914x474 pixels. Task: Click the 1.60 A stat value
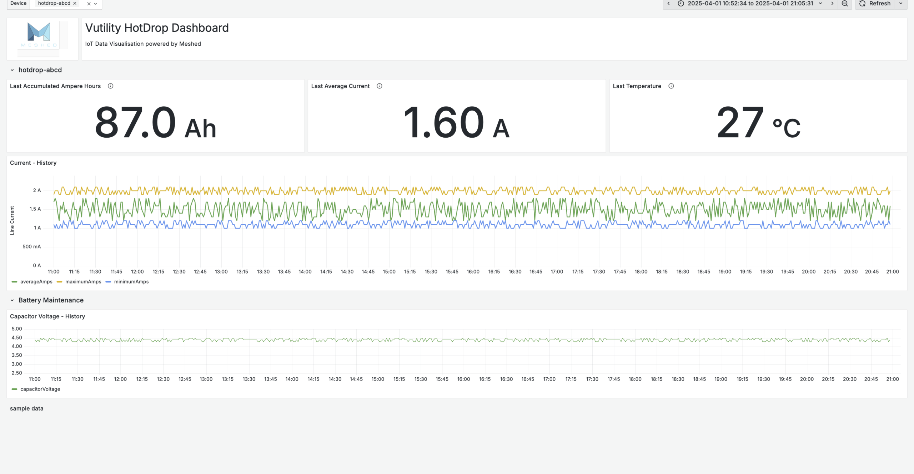coord(456,122)
